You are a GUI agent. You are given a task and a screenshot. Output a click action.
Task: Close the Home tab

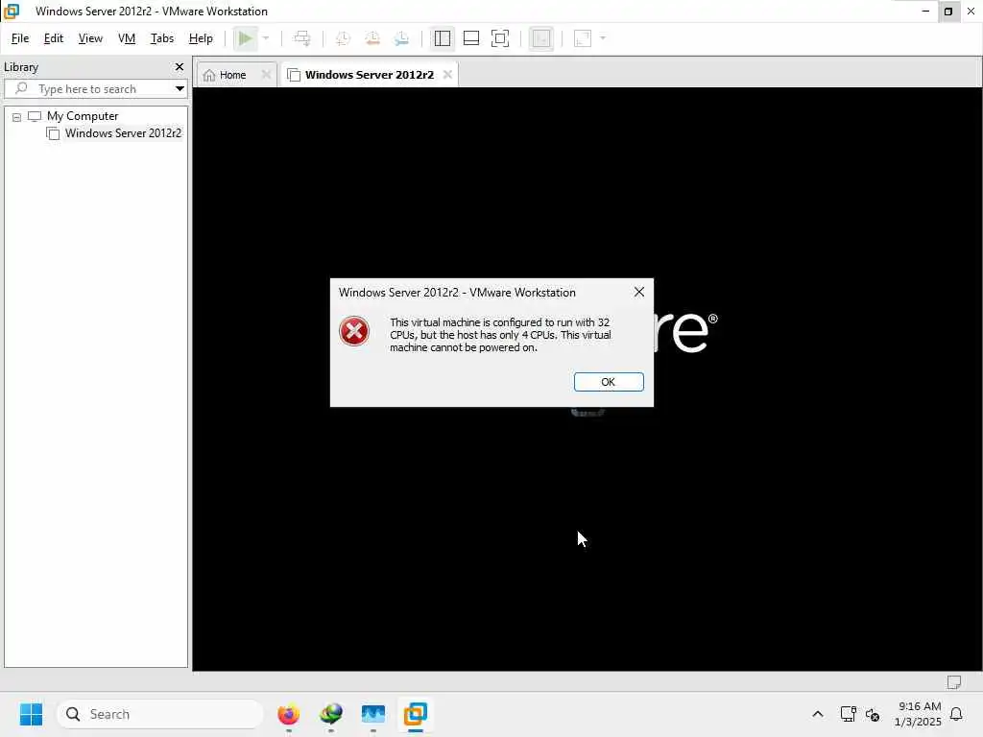tap(267, 74)
